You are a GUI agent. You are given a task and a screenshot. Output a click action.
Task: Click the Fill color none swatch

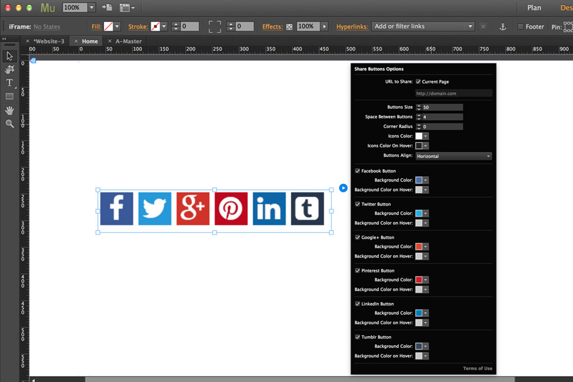108,27
